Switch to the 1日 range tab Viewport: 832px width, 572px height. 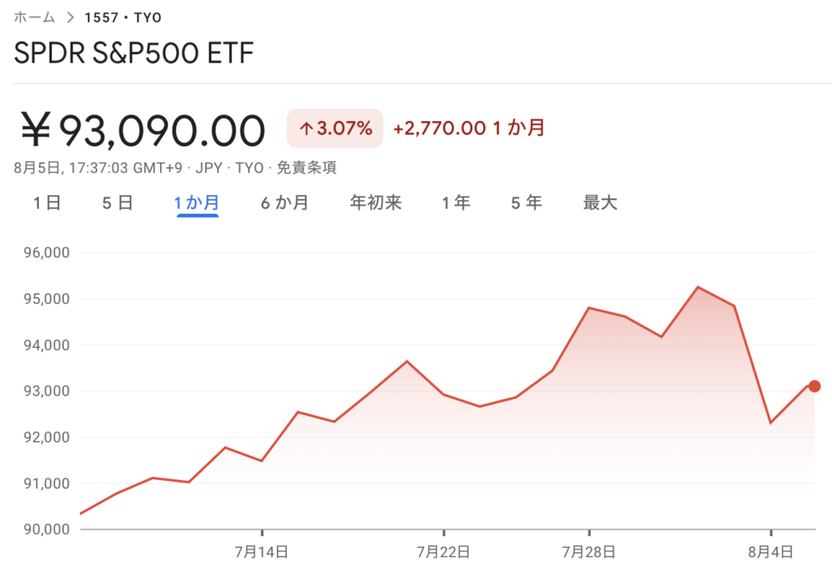pos(47,202)
